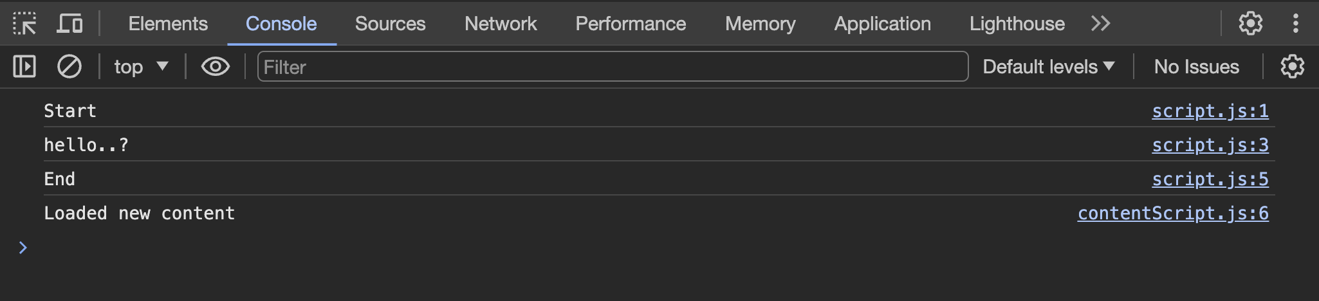Screen dimensions: 1319x301
Task: Follow the contentScript.js:6 source link
Action: point(1174,214)
